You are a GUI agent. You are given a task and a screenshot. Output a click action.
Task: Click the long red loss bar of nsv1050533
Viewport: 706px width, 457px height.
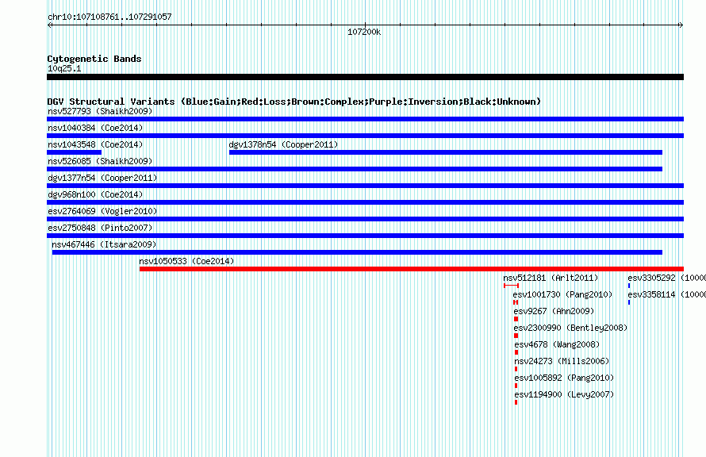[x=412, y=269]
